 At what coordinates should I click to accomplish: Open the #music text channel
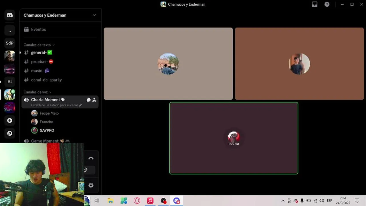click(60, 71)
